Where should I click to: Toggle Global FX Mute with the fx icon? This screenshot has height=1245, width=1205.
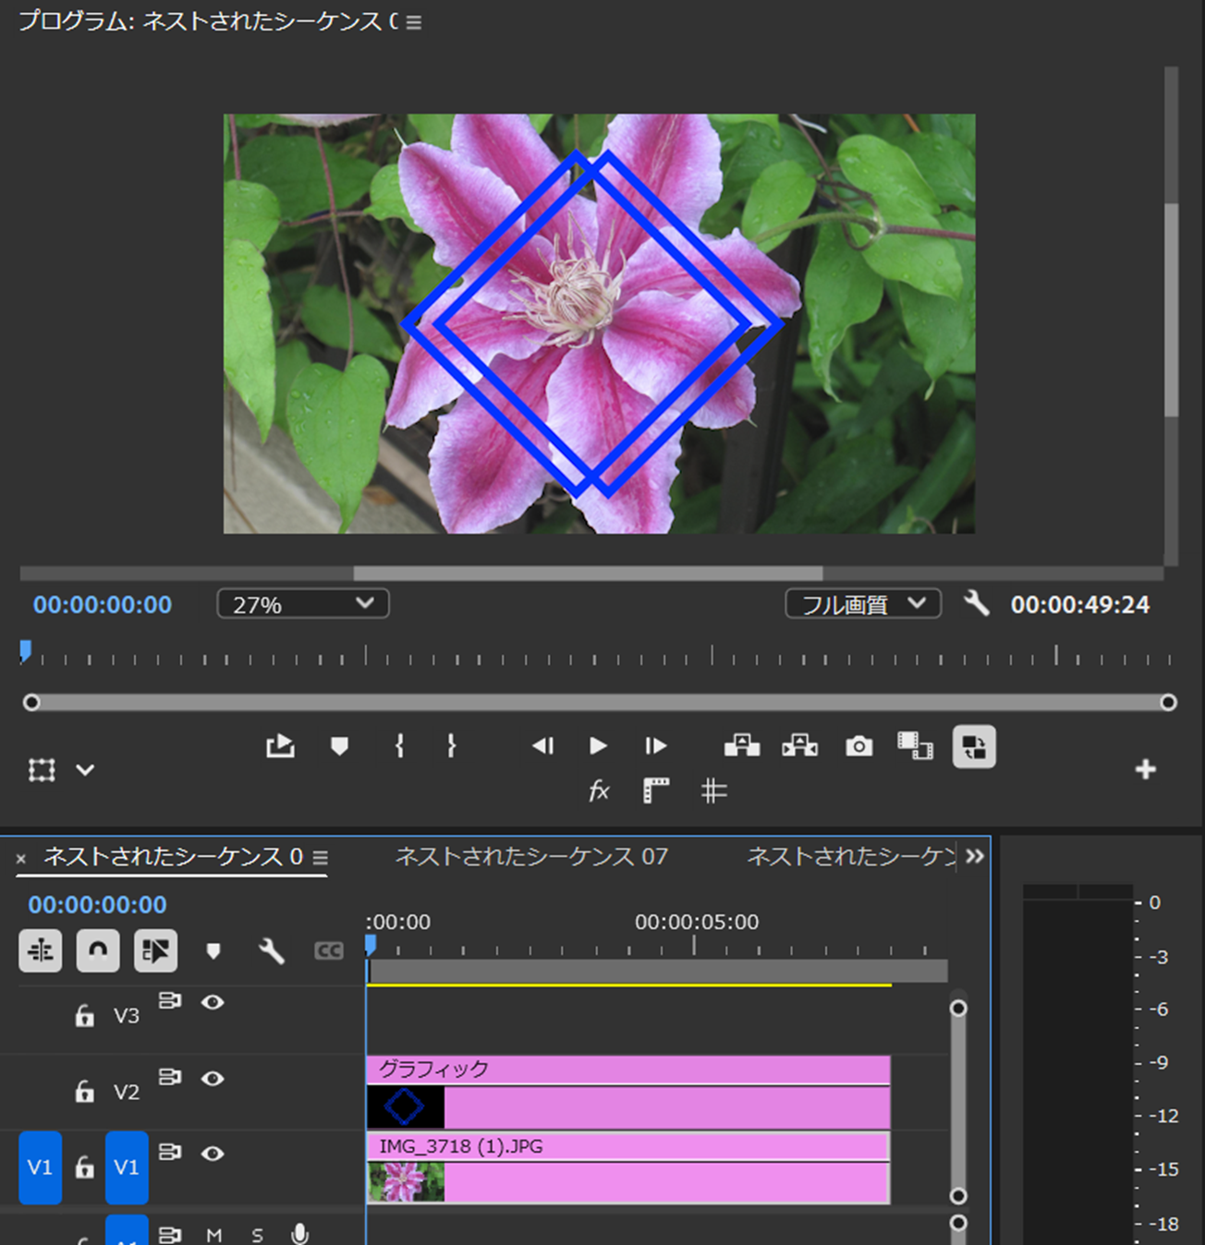coord(599,791)
